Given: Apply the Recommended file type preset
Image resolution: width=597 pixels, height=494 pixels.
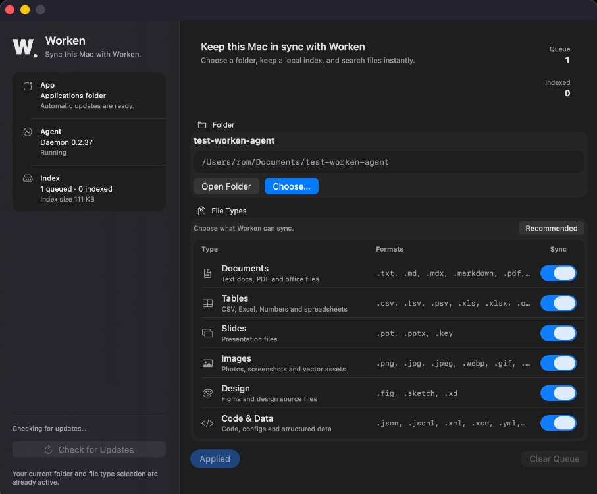Looking at the screenshot, I should pos(552,228).
